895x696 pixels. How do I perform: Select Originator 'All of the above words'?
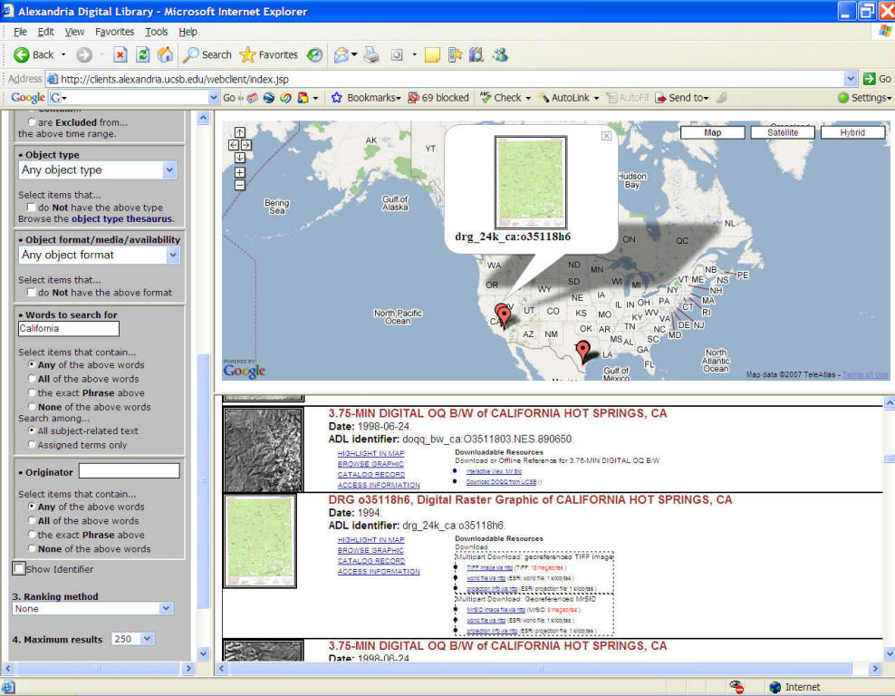(32, 521)
